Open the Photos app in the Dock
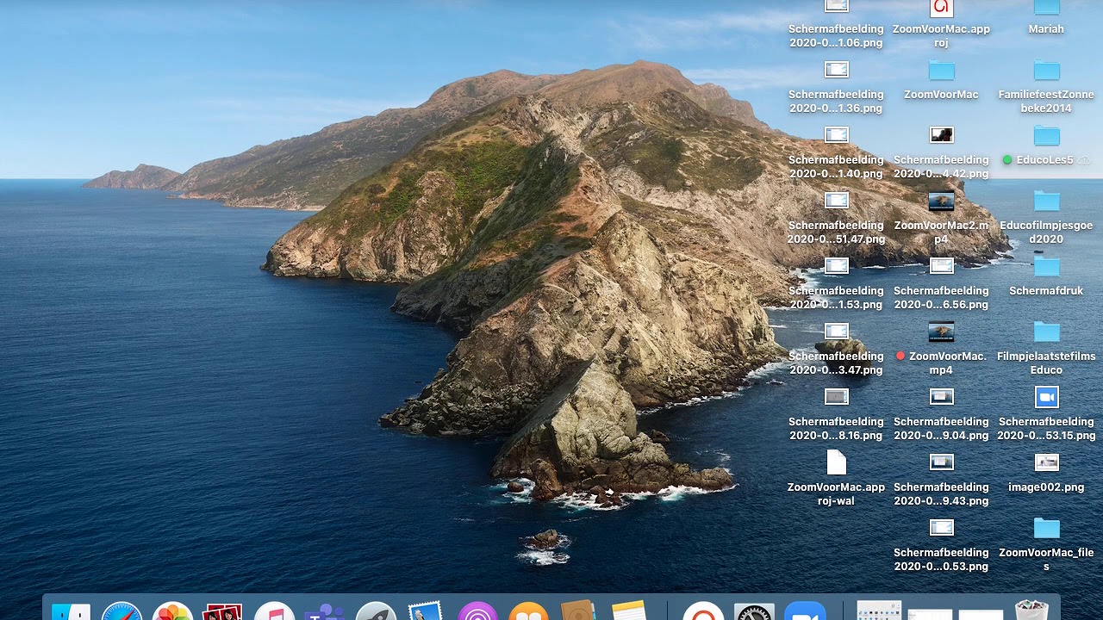 pyautogui.click(x=172, y=611)
